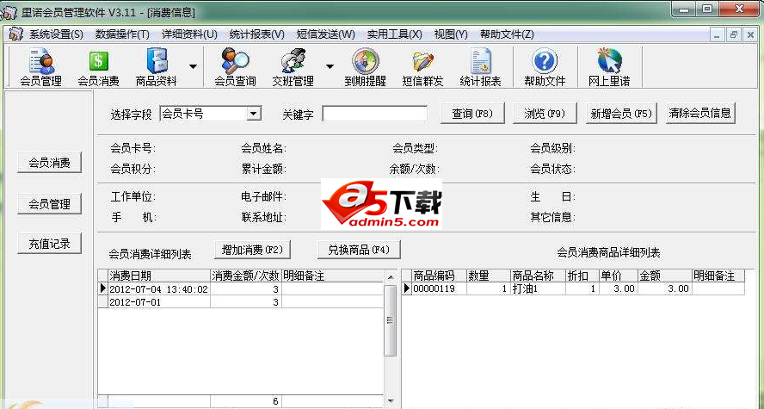Click 消费日期 column header
The height and width of the screenshot is (409, 764).
[x=159, y=276]
